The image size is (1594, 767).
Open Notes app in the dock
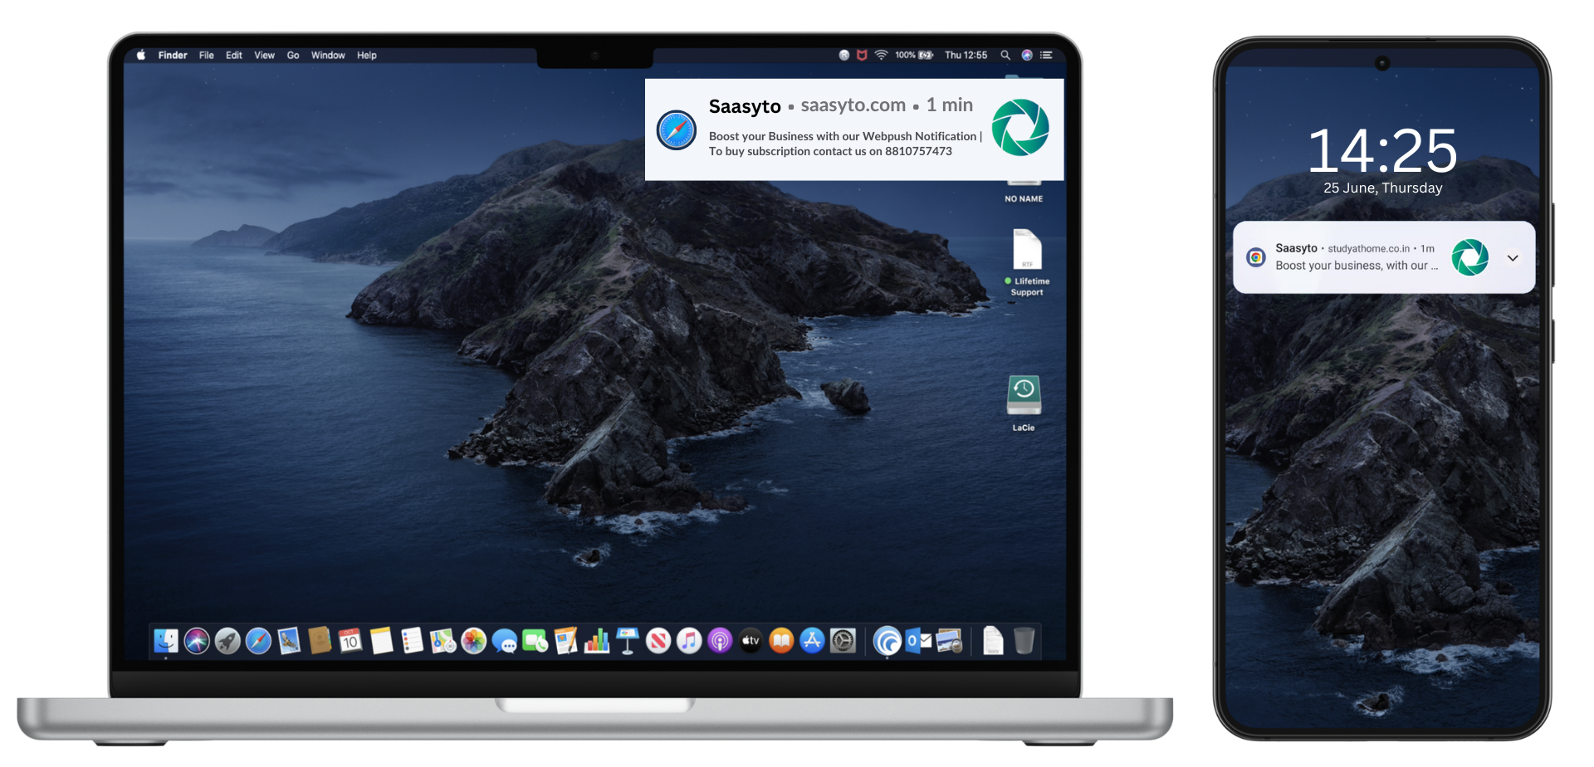coord(381,641)
